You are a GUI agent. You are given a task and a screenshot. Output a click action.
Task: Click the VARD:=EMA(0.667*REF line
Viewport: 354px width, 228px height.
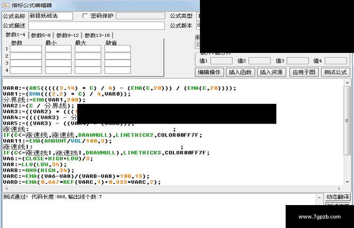click(x=82, y=182)
